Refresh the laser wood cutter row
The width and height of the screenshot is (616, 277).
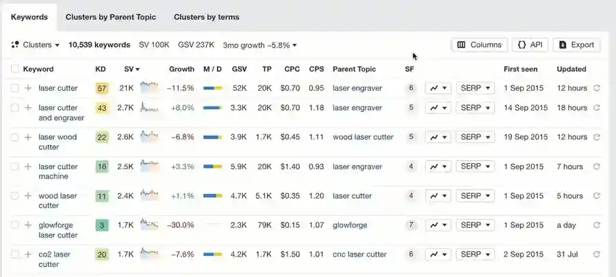coord(596,137)
